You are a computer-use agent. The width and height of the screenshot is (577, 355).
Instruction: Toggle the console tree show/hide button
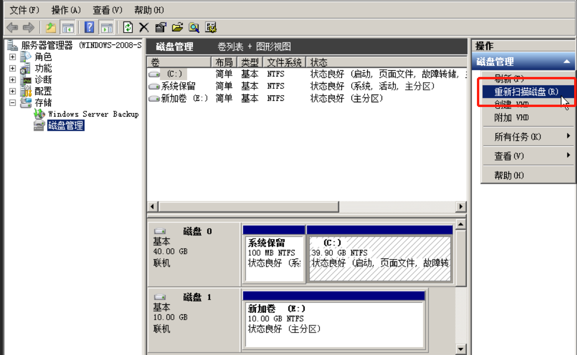click(x=67, y=27)
